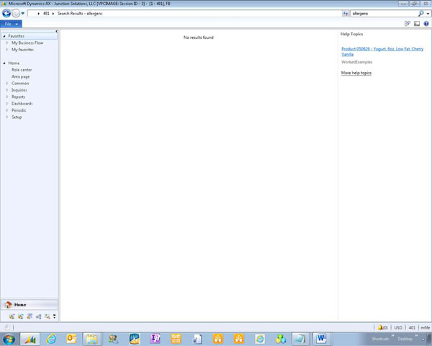432x346 pixels.
Task: Open the File menu
Action: click(x=11, y=24)
